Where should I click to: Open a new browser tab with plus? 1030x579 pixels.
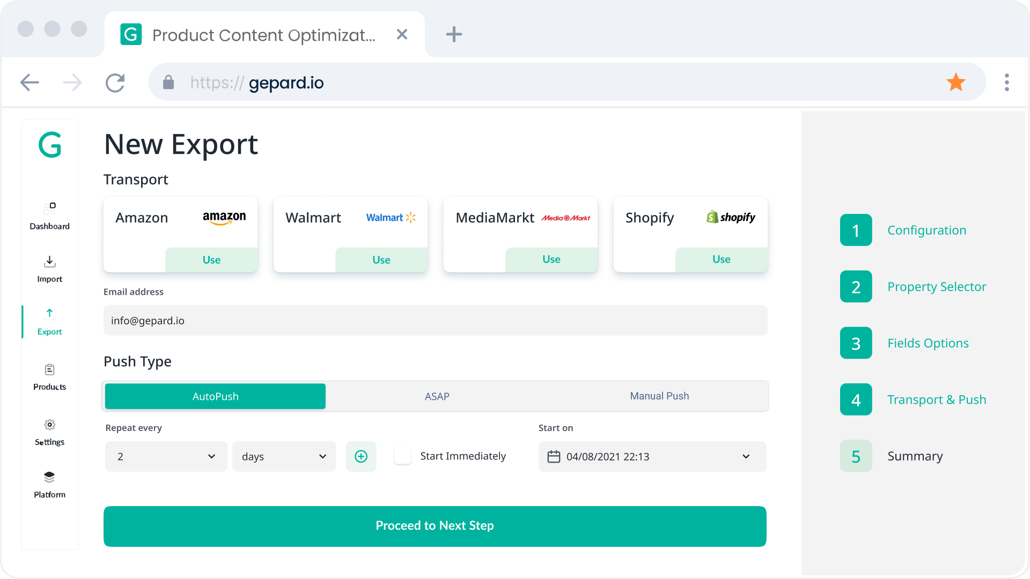454,34
